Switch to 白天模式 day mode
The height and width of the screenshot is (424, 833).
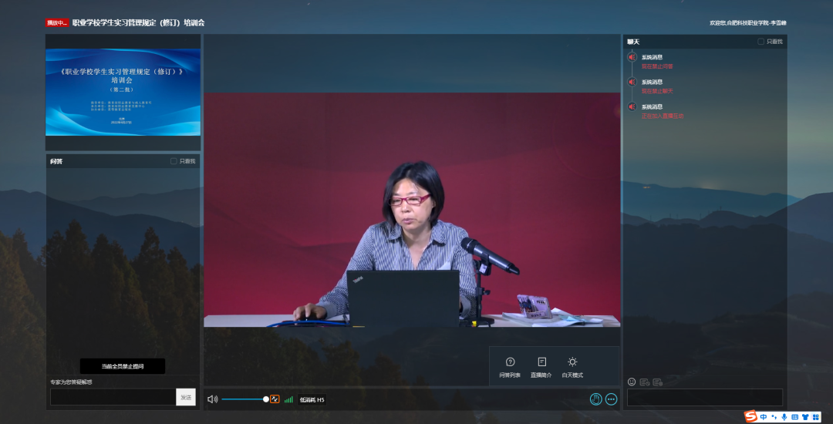(x=572, y=367)
